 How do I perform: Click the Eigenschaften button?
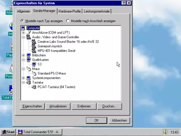pos(32,106)
